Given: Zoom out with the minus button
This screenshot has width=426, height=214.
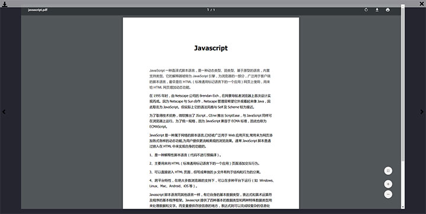Looking at the screenshot, I should coord(388,194).
